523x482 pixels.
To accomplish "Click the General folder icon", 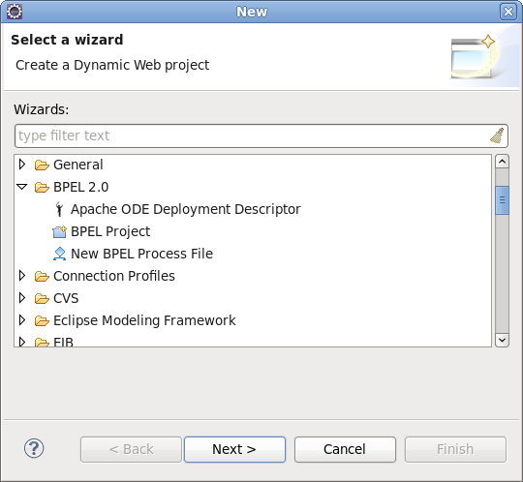I will (x=42, y=165).
